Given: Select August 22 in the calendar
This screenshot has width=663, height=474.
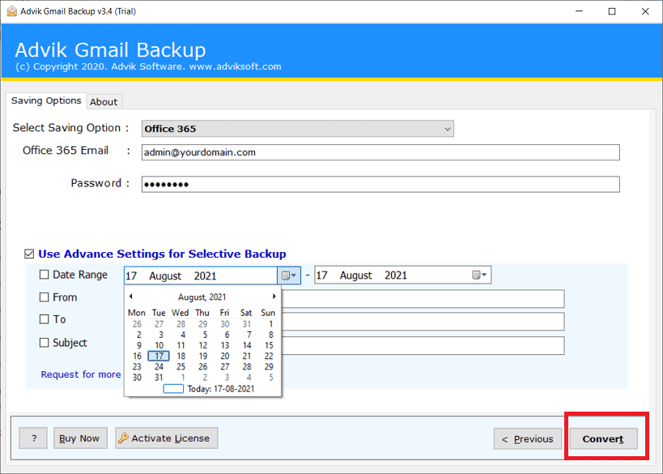Looking at the screenshot, I should 269,356.
